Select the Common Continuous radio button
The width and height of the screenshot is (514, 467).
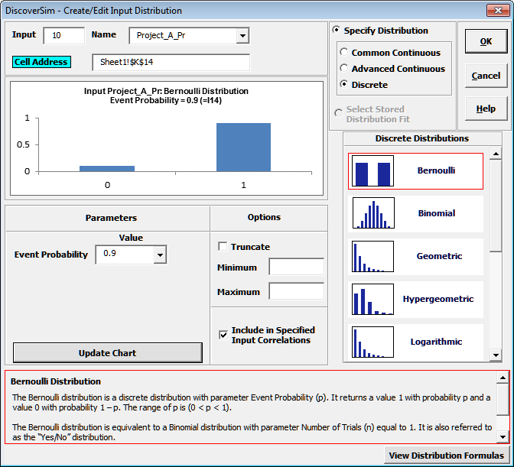click(x=343, y=53)
